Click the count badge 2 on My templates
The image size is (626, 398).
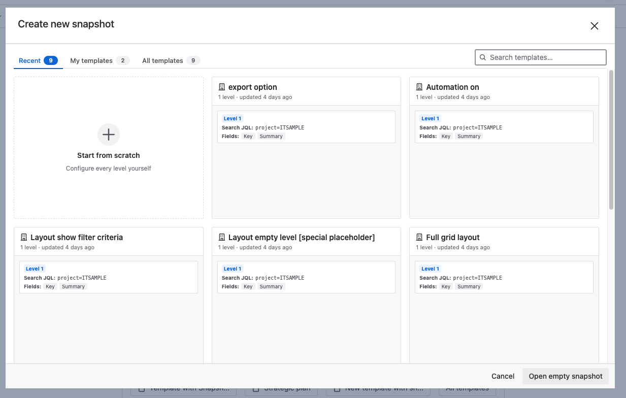122,60
